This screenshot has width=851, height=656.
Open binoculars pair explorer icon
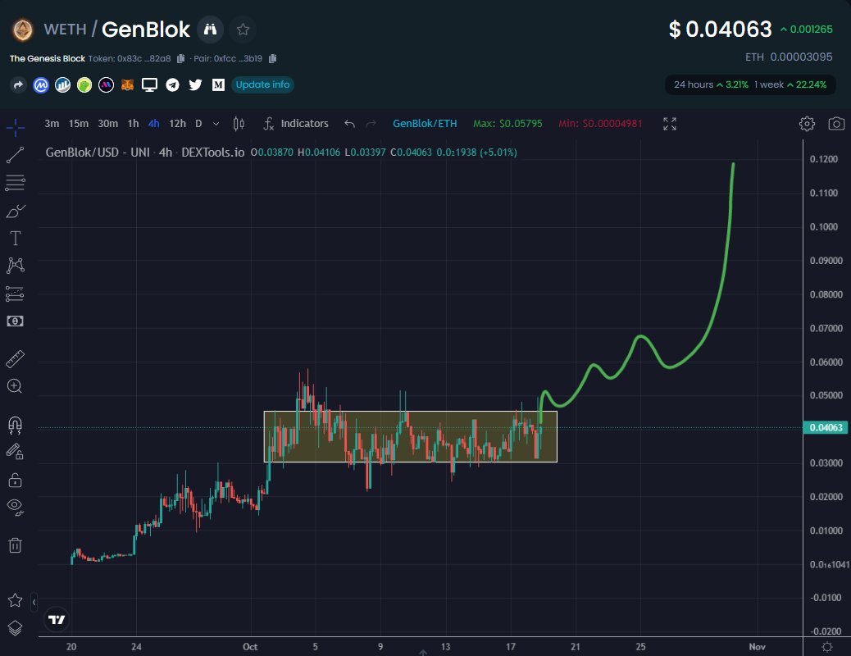(210, 30)
